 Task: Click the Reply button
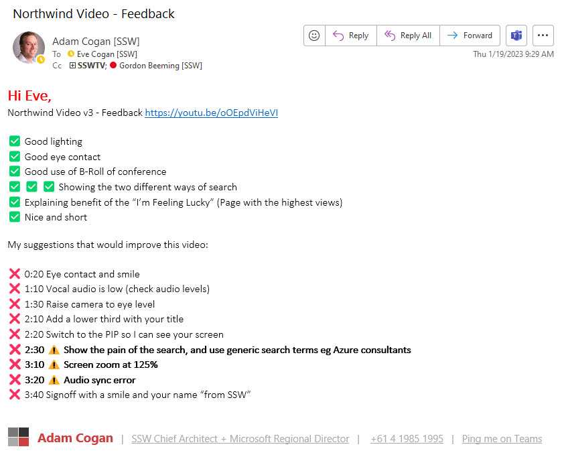(351, 36)
